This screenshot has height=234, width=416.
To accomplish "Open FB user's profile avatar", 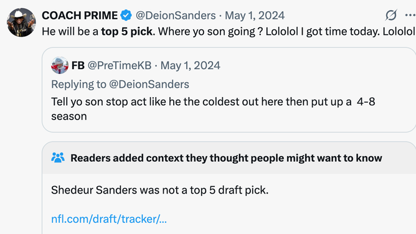I will 60,65.
